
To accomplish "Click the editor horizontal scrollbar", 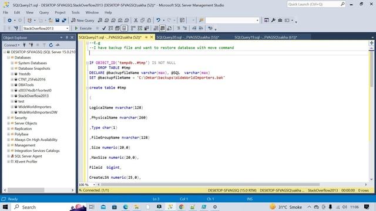I will (x=210, y=185).
